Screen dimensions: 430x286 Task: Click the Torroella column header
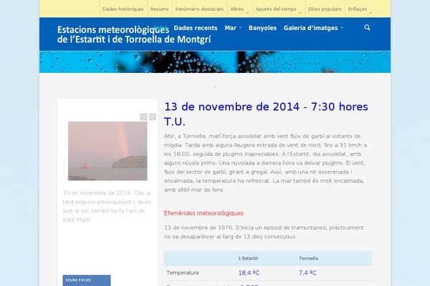click(x=308, y=258)
